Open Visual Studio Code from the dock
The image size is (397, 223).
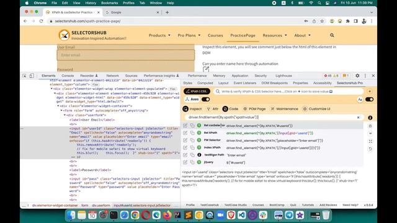241,215
